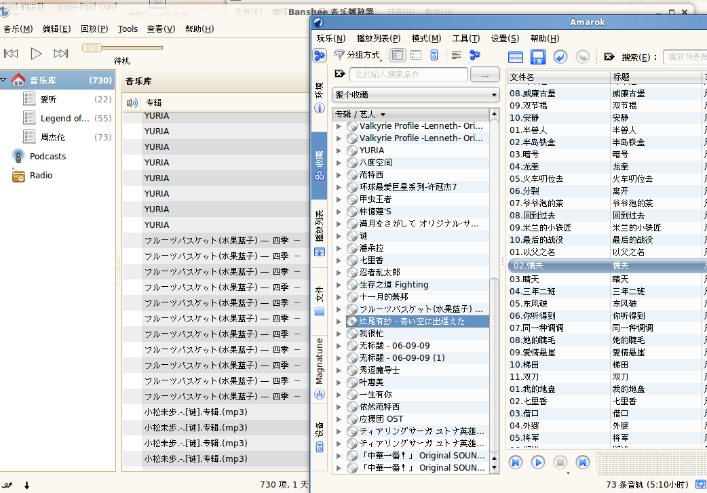The height and width of the screenshot is (493, 707).
Task: Click Previous track button in Banshee
Action: click(x=11, y=54)
